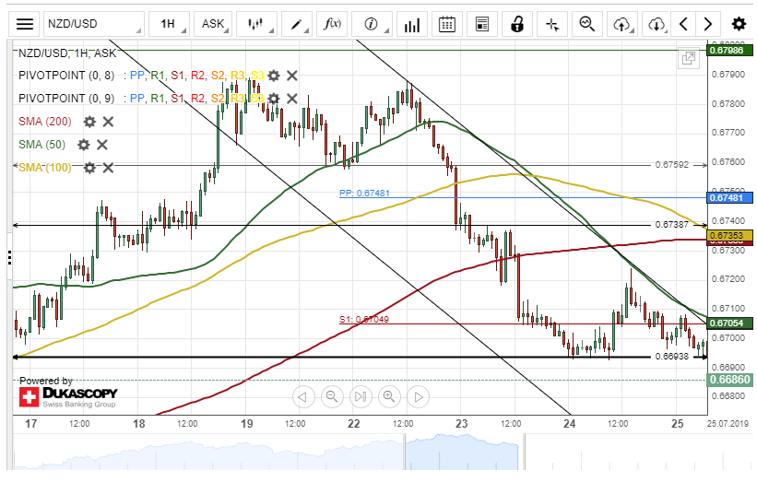Open the info icon dropdown
757x482 pixels.
(372, 24)
